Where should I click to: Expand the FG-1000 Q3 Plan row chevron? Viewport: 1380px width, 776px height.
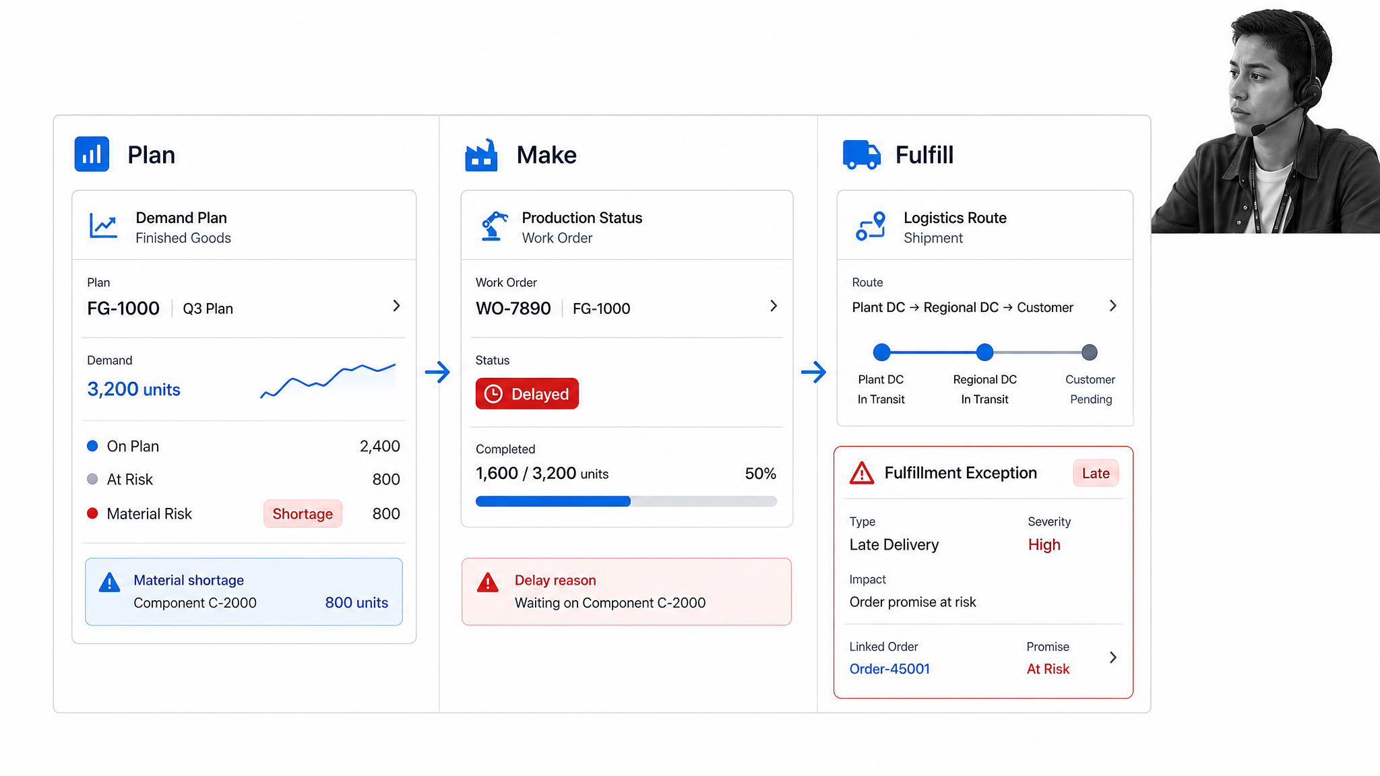[x=396, y=306]
